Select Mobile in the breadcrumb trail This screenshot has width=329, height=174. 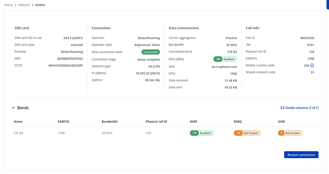coord(40,5)
